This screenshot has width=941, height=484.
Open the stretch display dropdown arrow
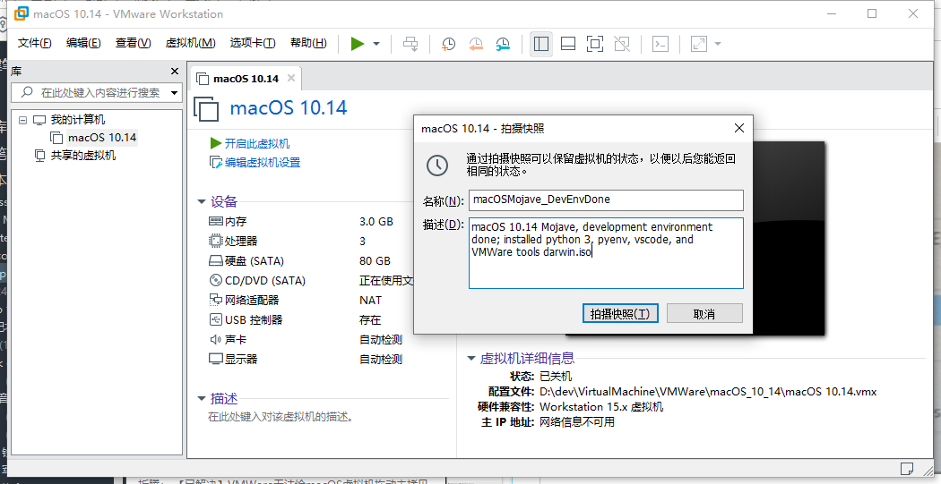point(717,44)
